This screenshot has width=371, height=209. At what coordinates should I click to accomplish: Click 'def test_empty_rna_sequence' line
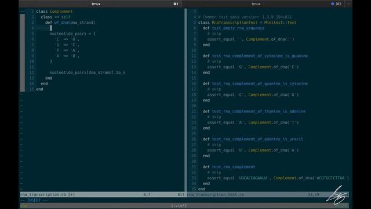[234, 28]
